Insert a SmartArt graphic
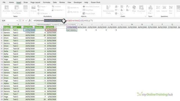The height and width of the screenshot is (101, 180). tap(56, 6)
